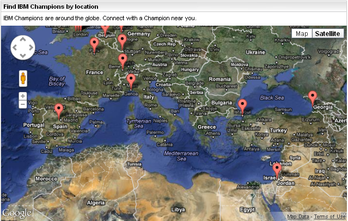Zoom out with the minus button
This screenshot has height=221, width=348.
click(x=23, y=104)
